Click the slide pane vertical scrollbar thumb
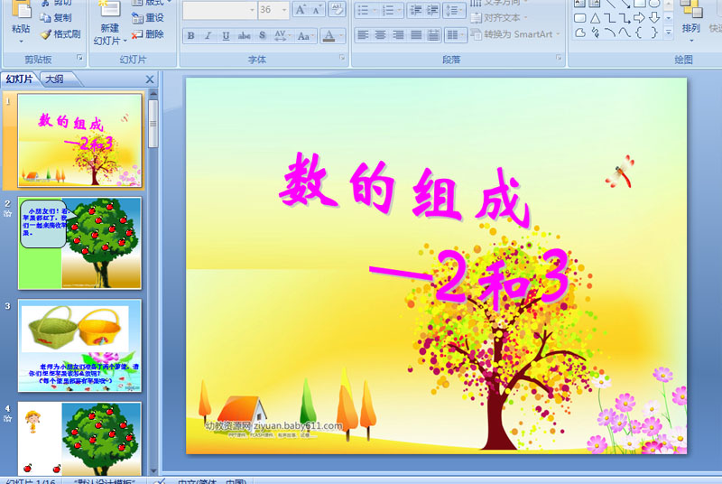This screenshot has height=484, width=722. [153, 123]
